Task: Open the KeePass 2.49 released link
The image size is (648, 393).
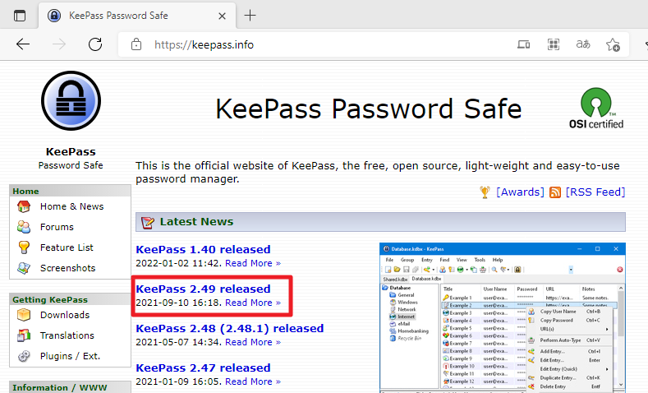Action: [204, 289]
